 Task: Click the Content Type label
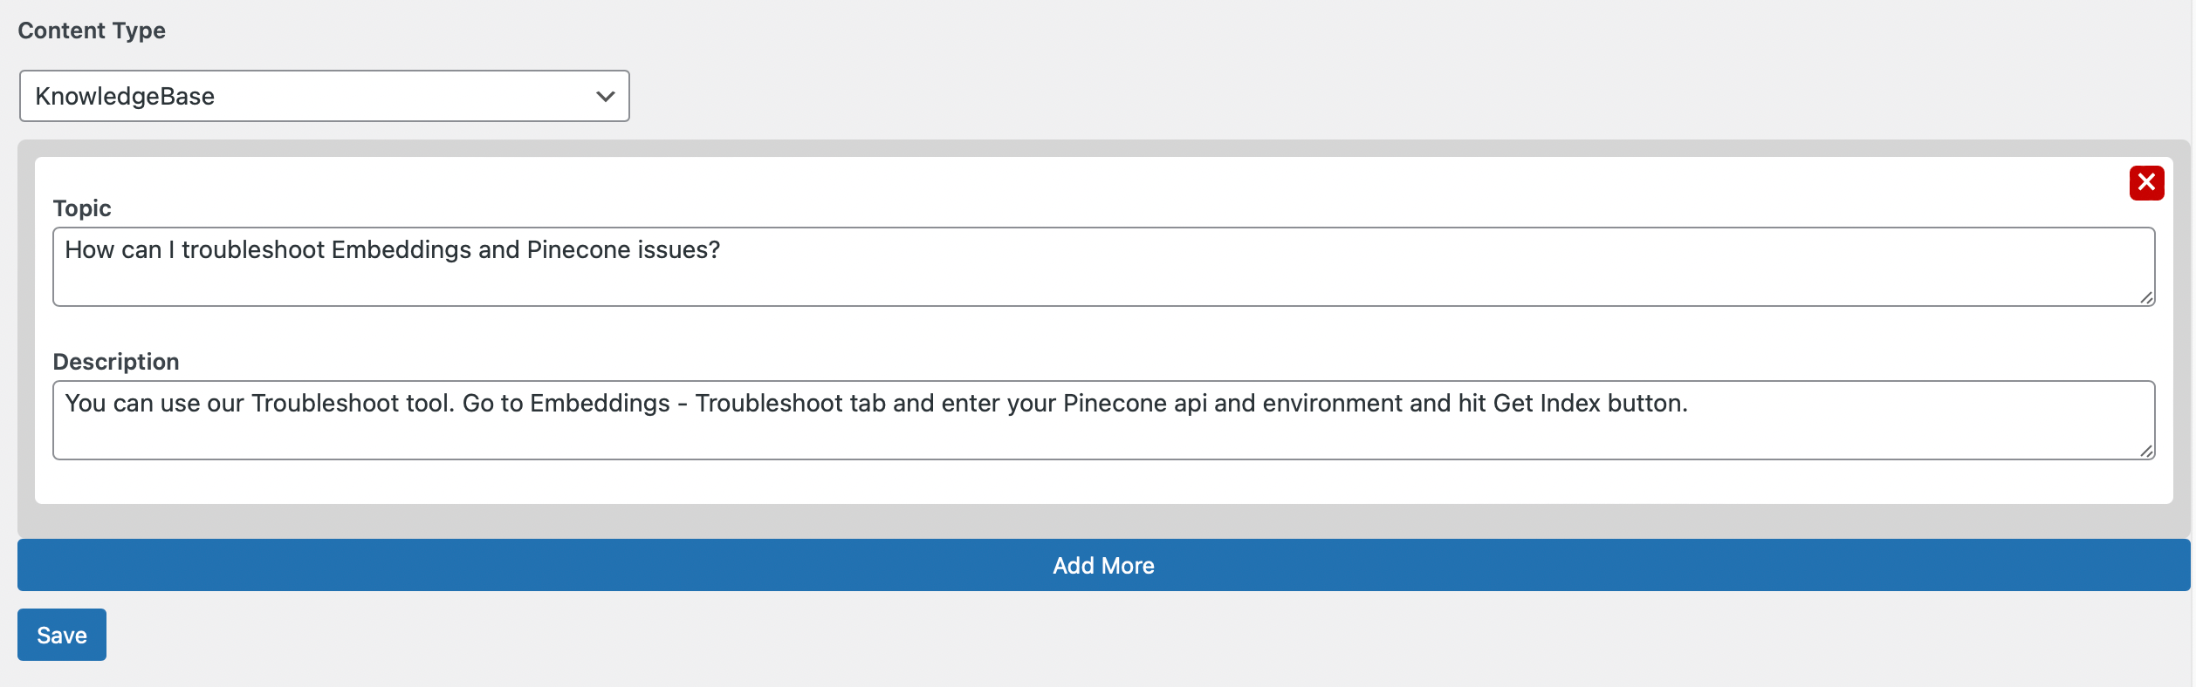pyautogui.click(x=92, y=31)
